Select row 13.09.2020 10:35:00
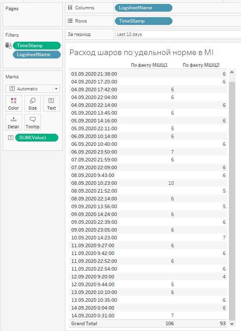This screenshot has width=241, height=331. point(148,300)
